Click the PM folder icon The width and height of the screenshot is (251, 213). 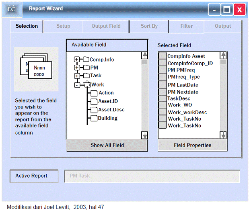click(x=86, y=68)
